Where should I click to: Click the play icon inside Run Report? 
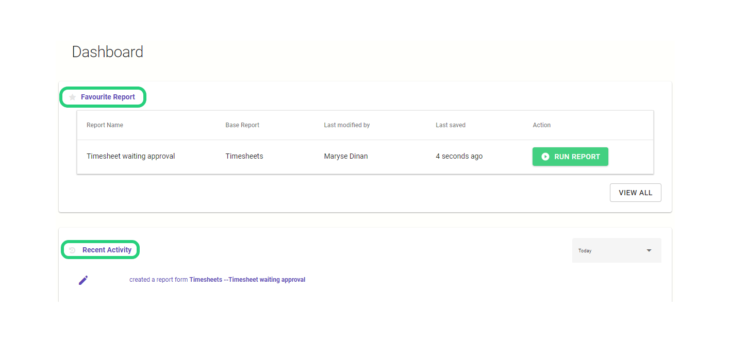[x=545, y=157]
